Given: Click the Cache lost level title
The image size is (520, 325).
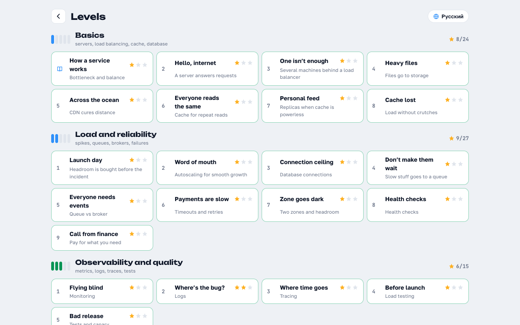Looking at the screenshot, I should point(401,100).
